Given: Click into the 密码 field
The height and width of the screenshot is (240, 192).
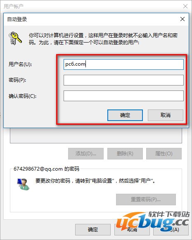Looking at the screenshot, I should pyautogui.click(x=123, y=80).
